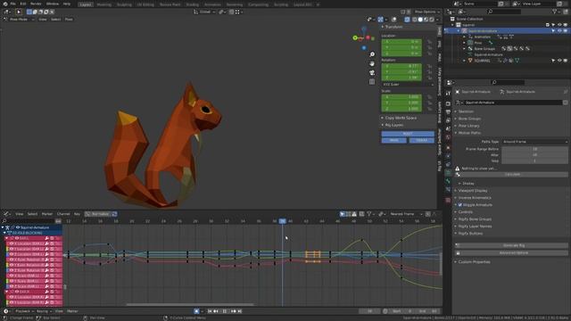571x321 pixels.
Task: Open the Pose Mode selector dropdown
Action: point(19,20)
